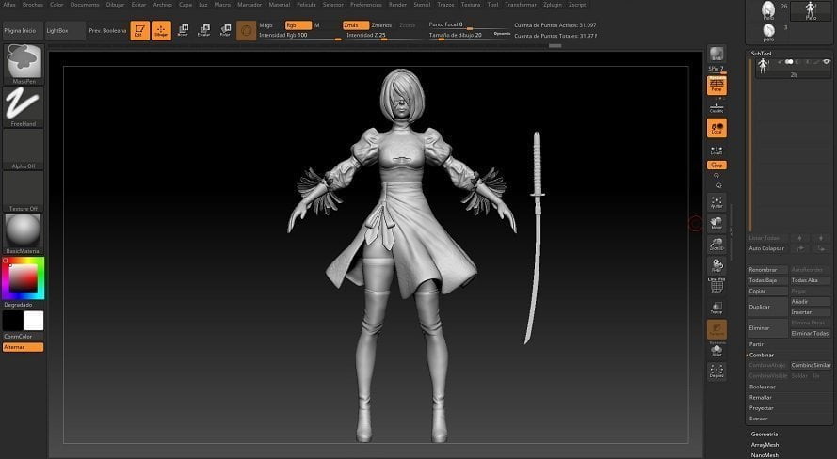Open the Brochas menu
The height and width of the screenshot is (459, 837).
(33, 5)
